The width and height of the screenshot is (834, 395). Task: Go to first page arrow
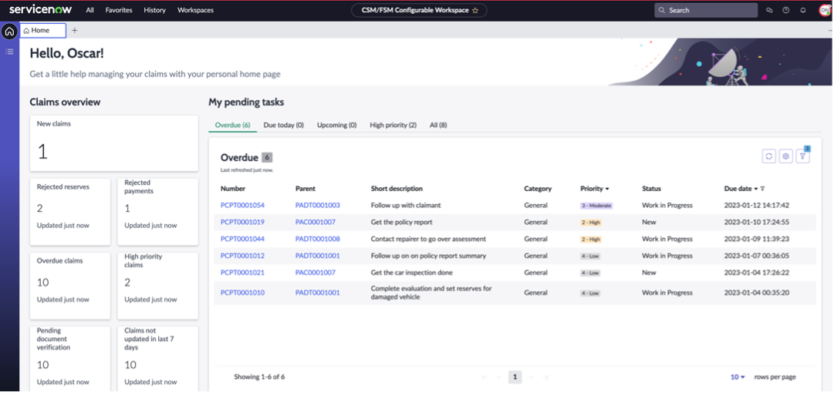coord(484,377)
